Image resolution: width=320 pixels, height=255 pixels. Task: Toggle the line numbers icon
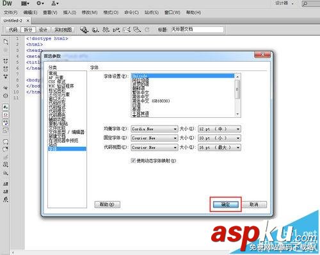point(6,107)
